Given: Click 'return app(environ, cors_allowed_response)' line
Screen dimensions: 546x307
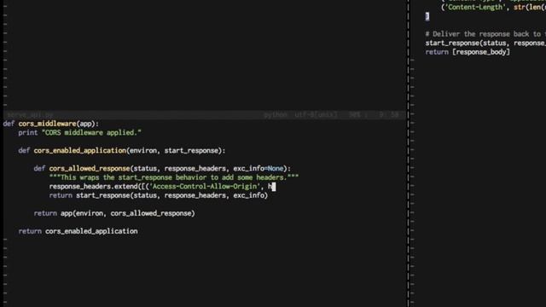Looking at the screenshot, I should (114, 214).
